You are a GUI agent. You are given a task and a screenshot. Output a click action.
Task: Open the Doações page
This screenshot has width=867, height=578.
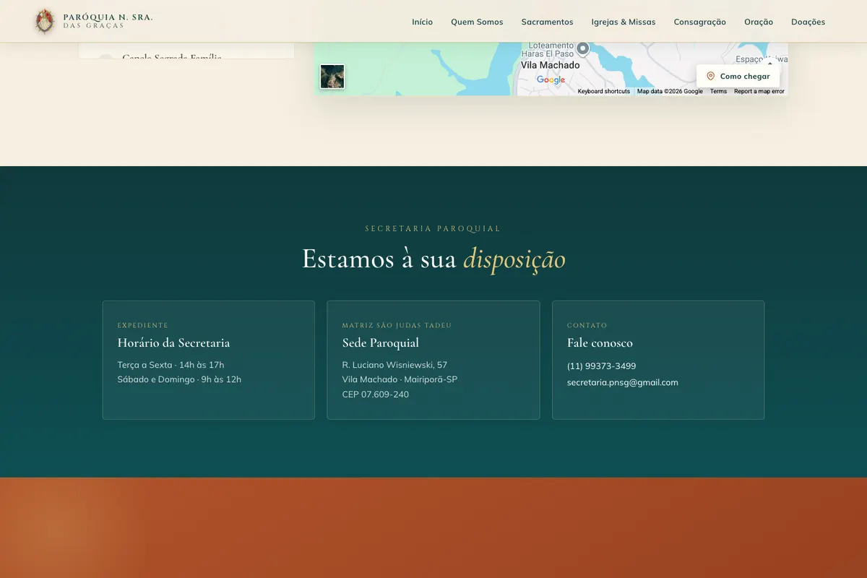tap(808, 22)
